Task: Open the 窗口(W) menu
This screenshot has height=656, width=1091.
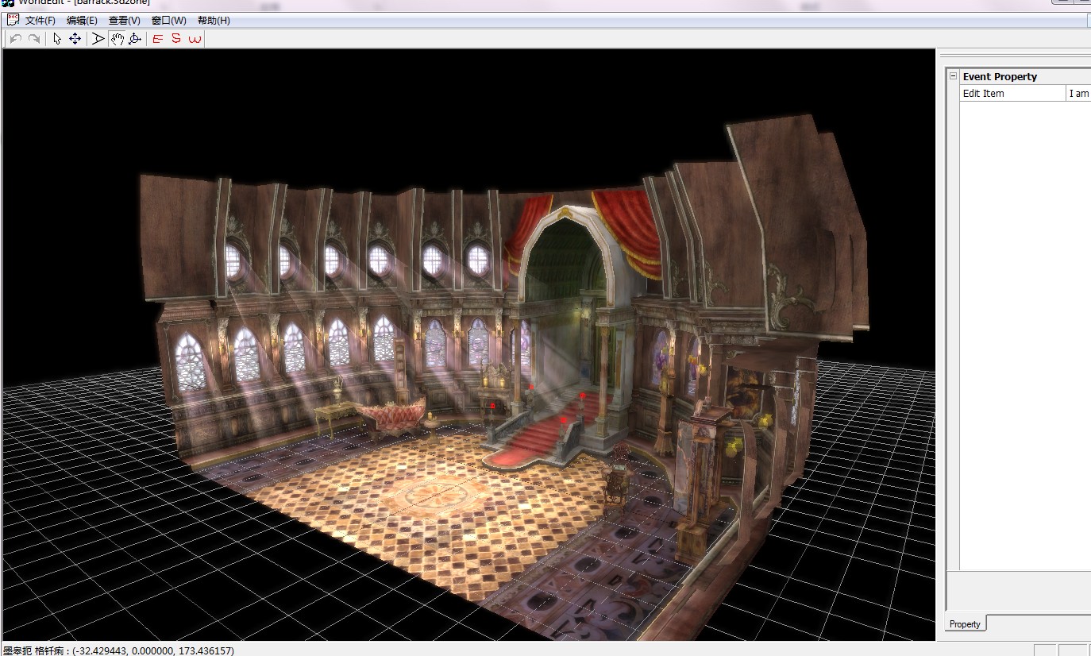Action: [169, 21]
